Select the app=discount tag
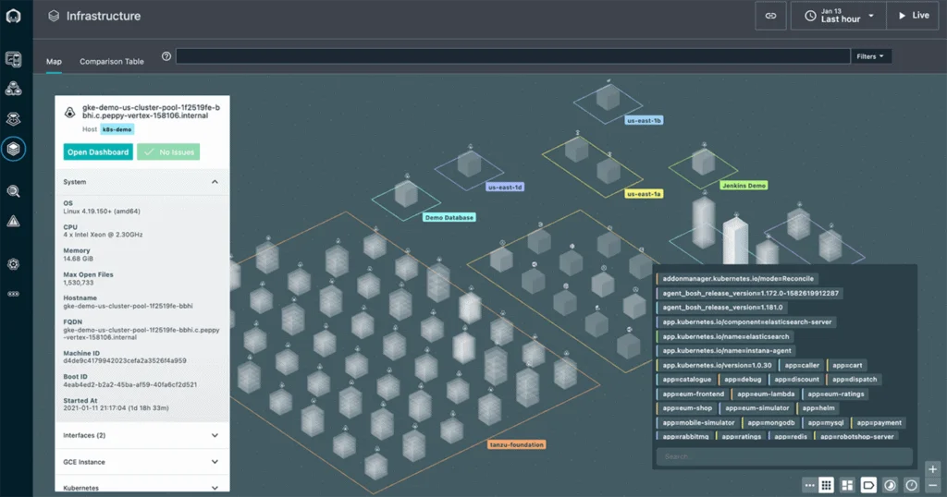The image size is (947, 497). click(x=796, y=380)
